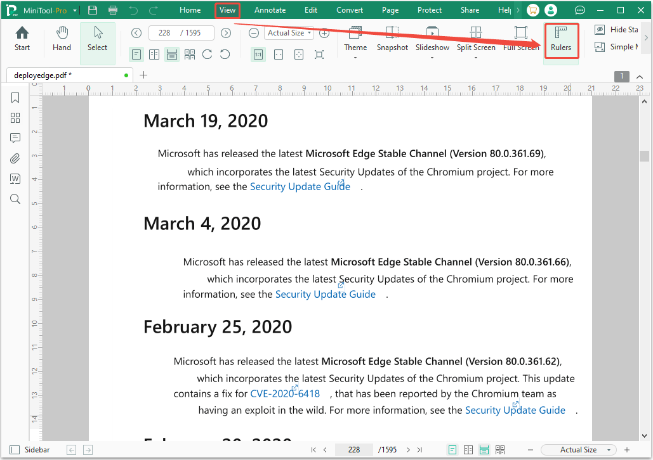Take a Snapshot of the page
The width and height of the screenshot is (653, 460).
(x=392, y=39)
